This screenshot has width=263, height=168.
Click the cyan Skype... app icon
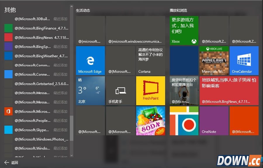coord(8,130)
